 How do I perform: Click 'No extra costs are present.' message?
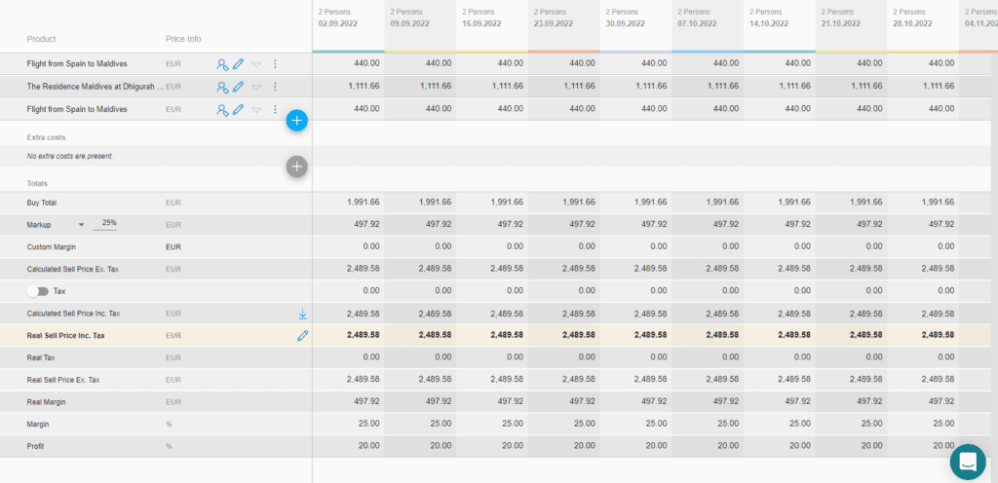pos(70,156)
